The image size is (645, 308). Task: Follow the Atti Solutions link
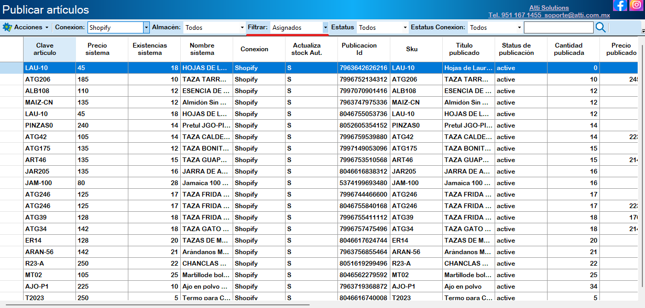click(549, 8)
